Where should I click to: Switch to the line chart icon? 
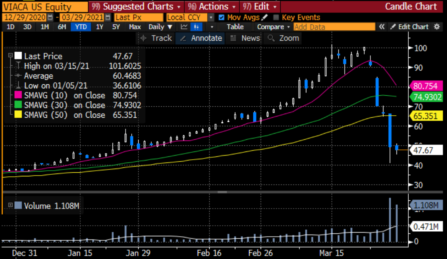[x=183, y=26]
